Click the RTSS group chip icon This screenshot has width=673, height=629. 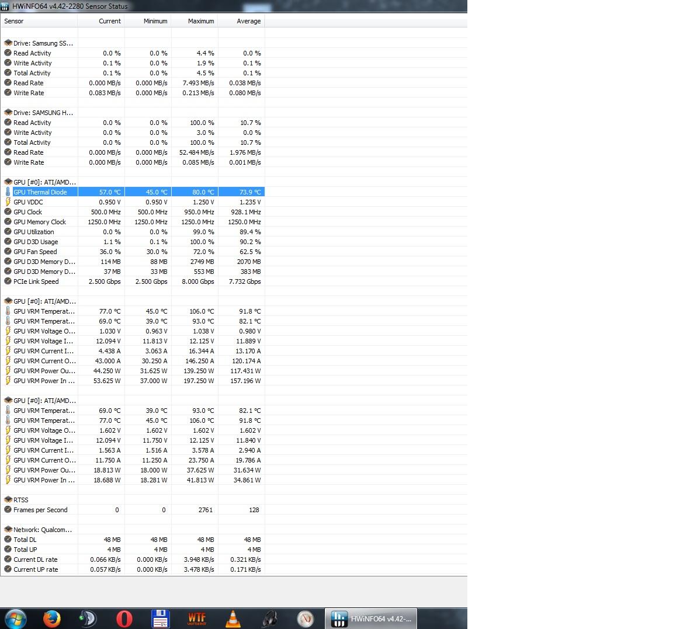[x=8, y=499]
